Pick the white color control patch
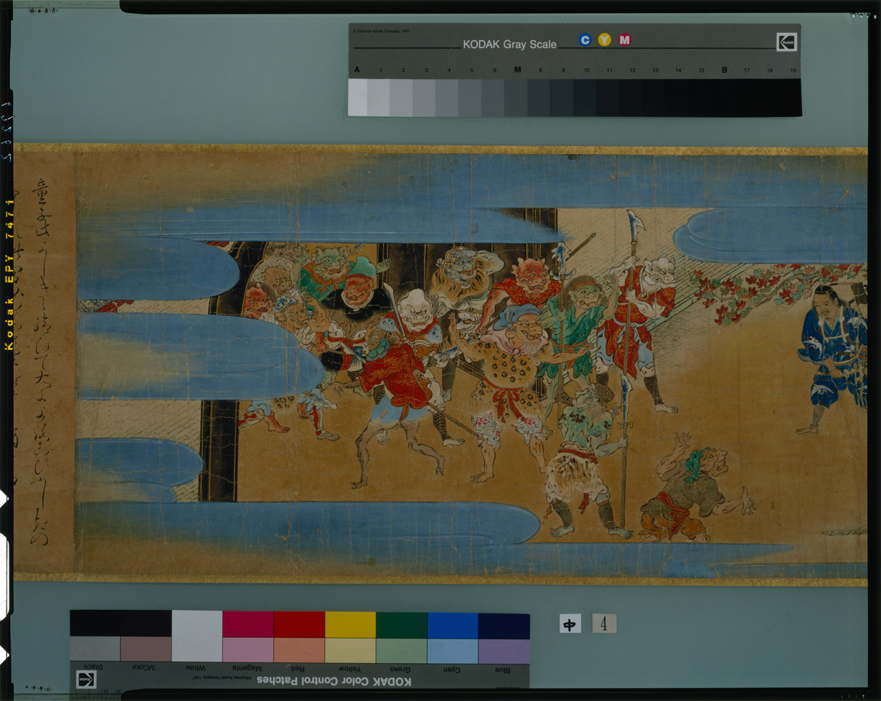The width and height of the screenshot is (881, 701). [x=197, y=636]
